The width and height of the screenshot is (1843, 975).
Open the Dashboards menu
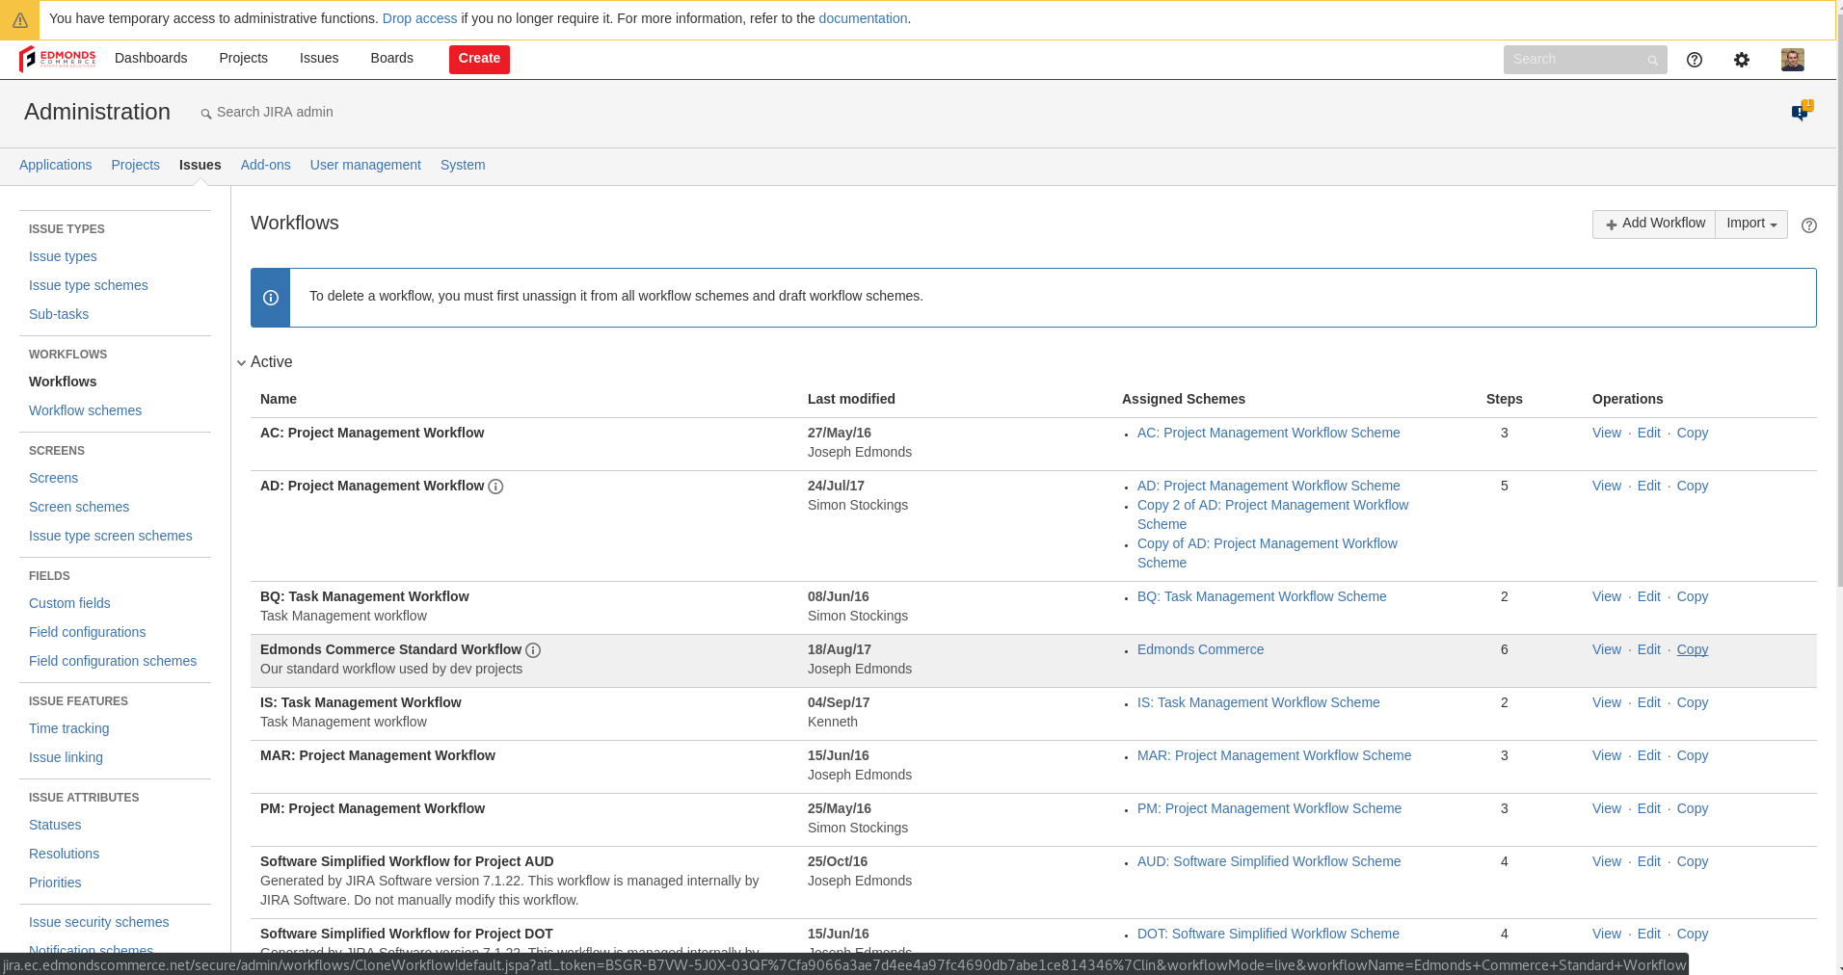(x=151, y=58)
